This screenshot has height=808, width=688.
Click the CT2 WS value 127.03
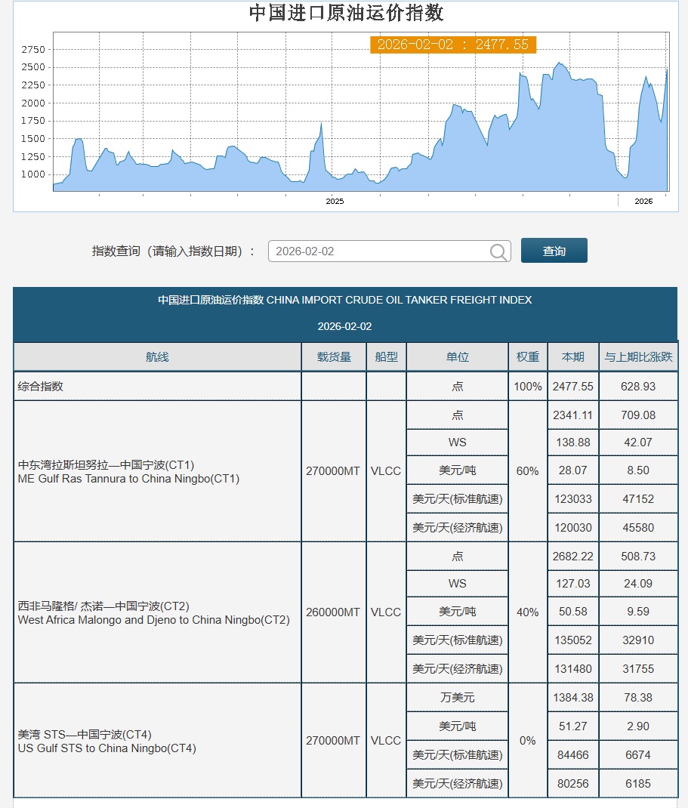(573, 584)
